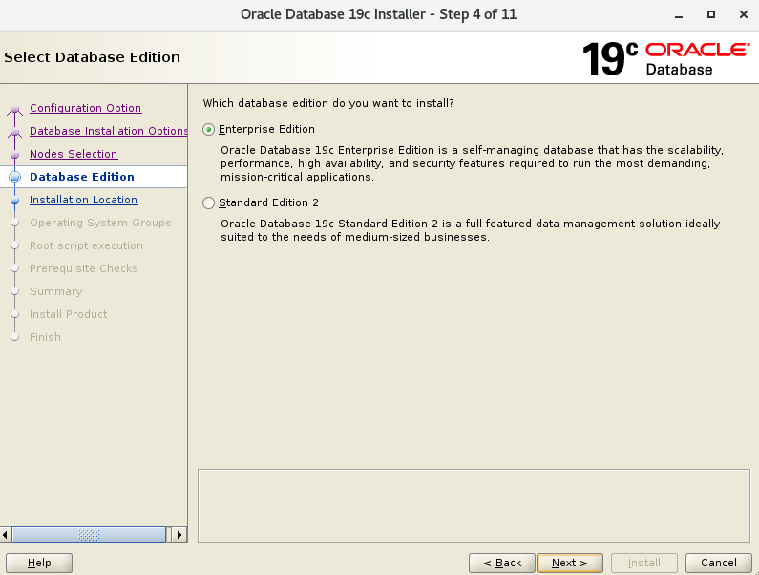Click the Summary step label
The width and height of the screenshot is (759, 575).
[x=55, y=291]
